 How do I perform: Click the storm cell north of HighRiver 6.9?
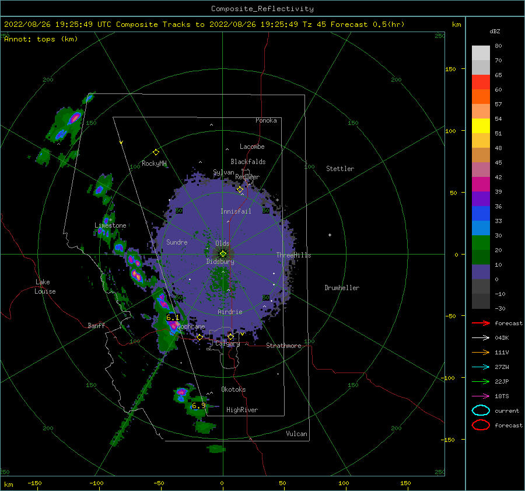[x=182, y=392]
